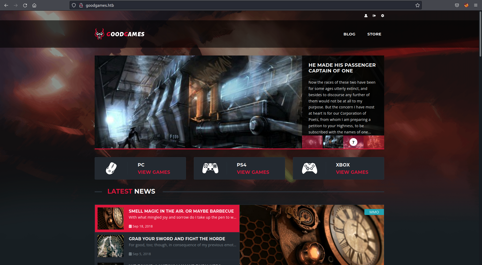Select the last red slider thumbnail

coord(374,142)
